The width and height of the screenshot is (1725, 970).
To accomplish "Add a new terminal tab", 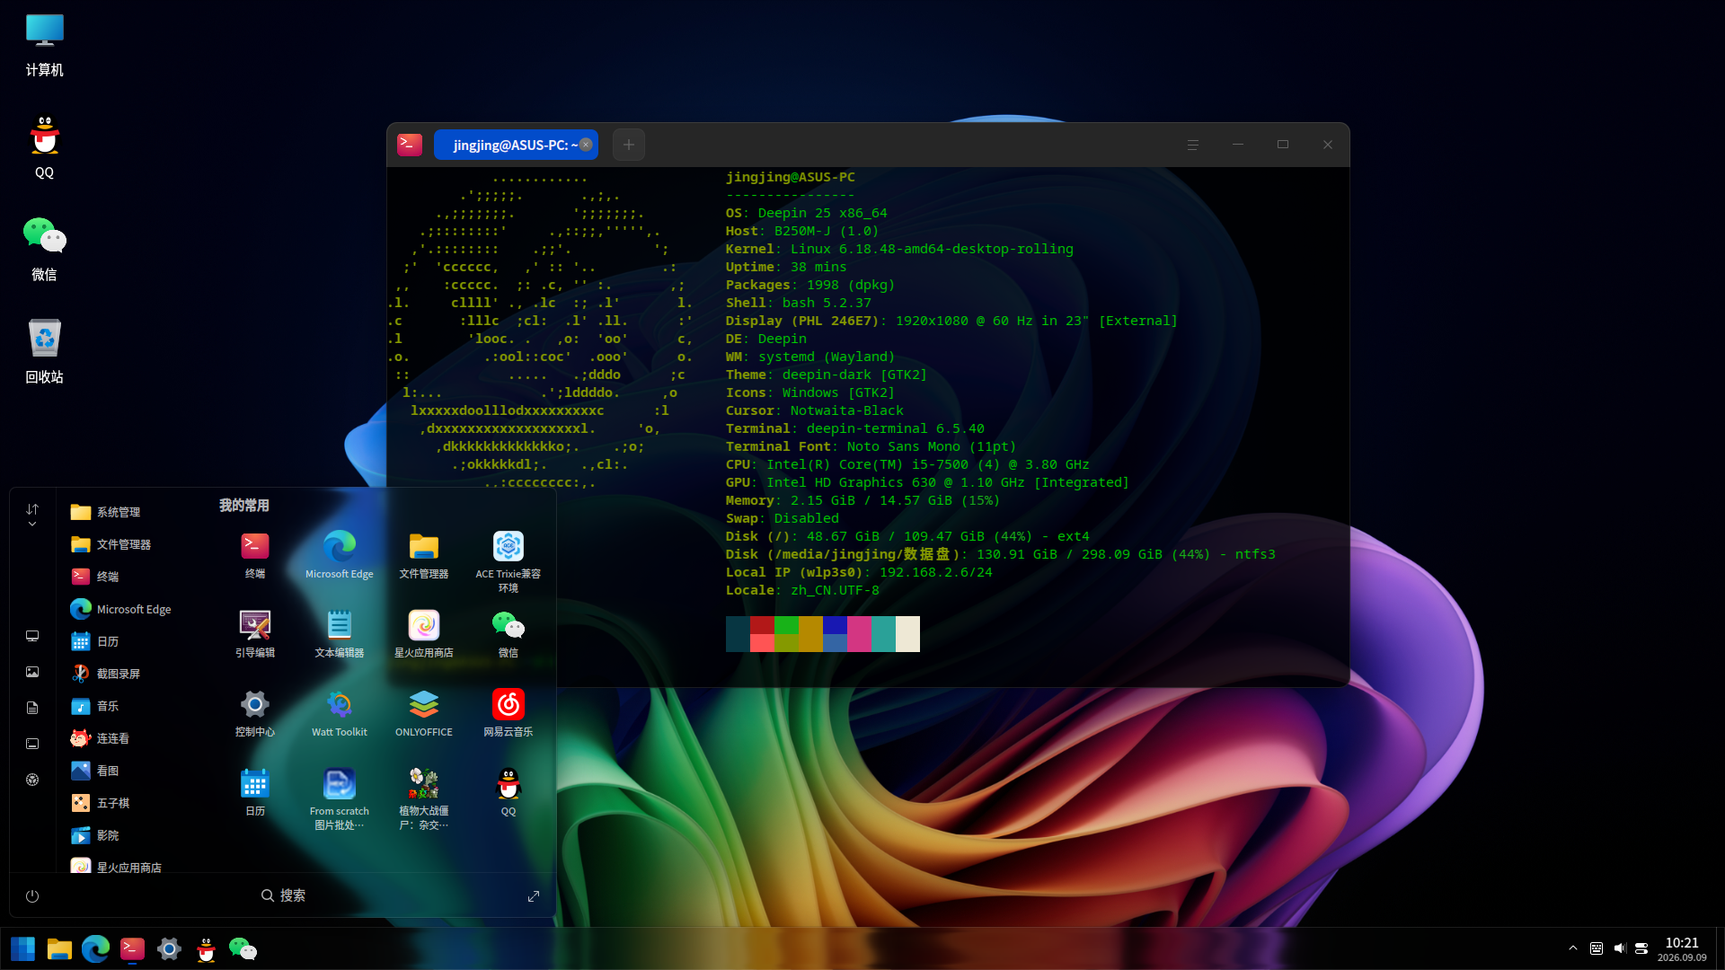I will pos(629,145).
